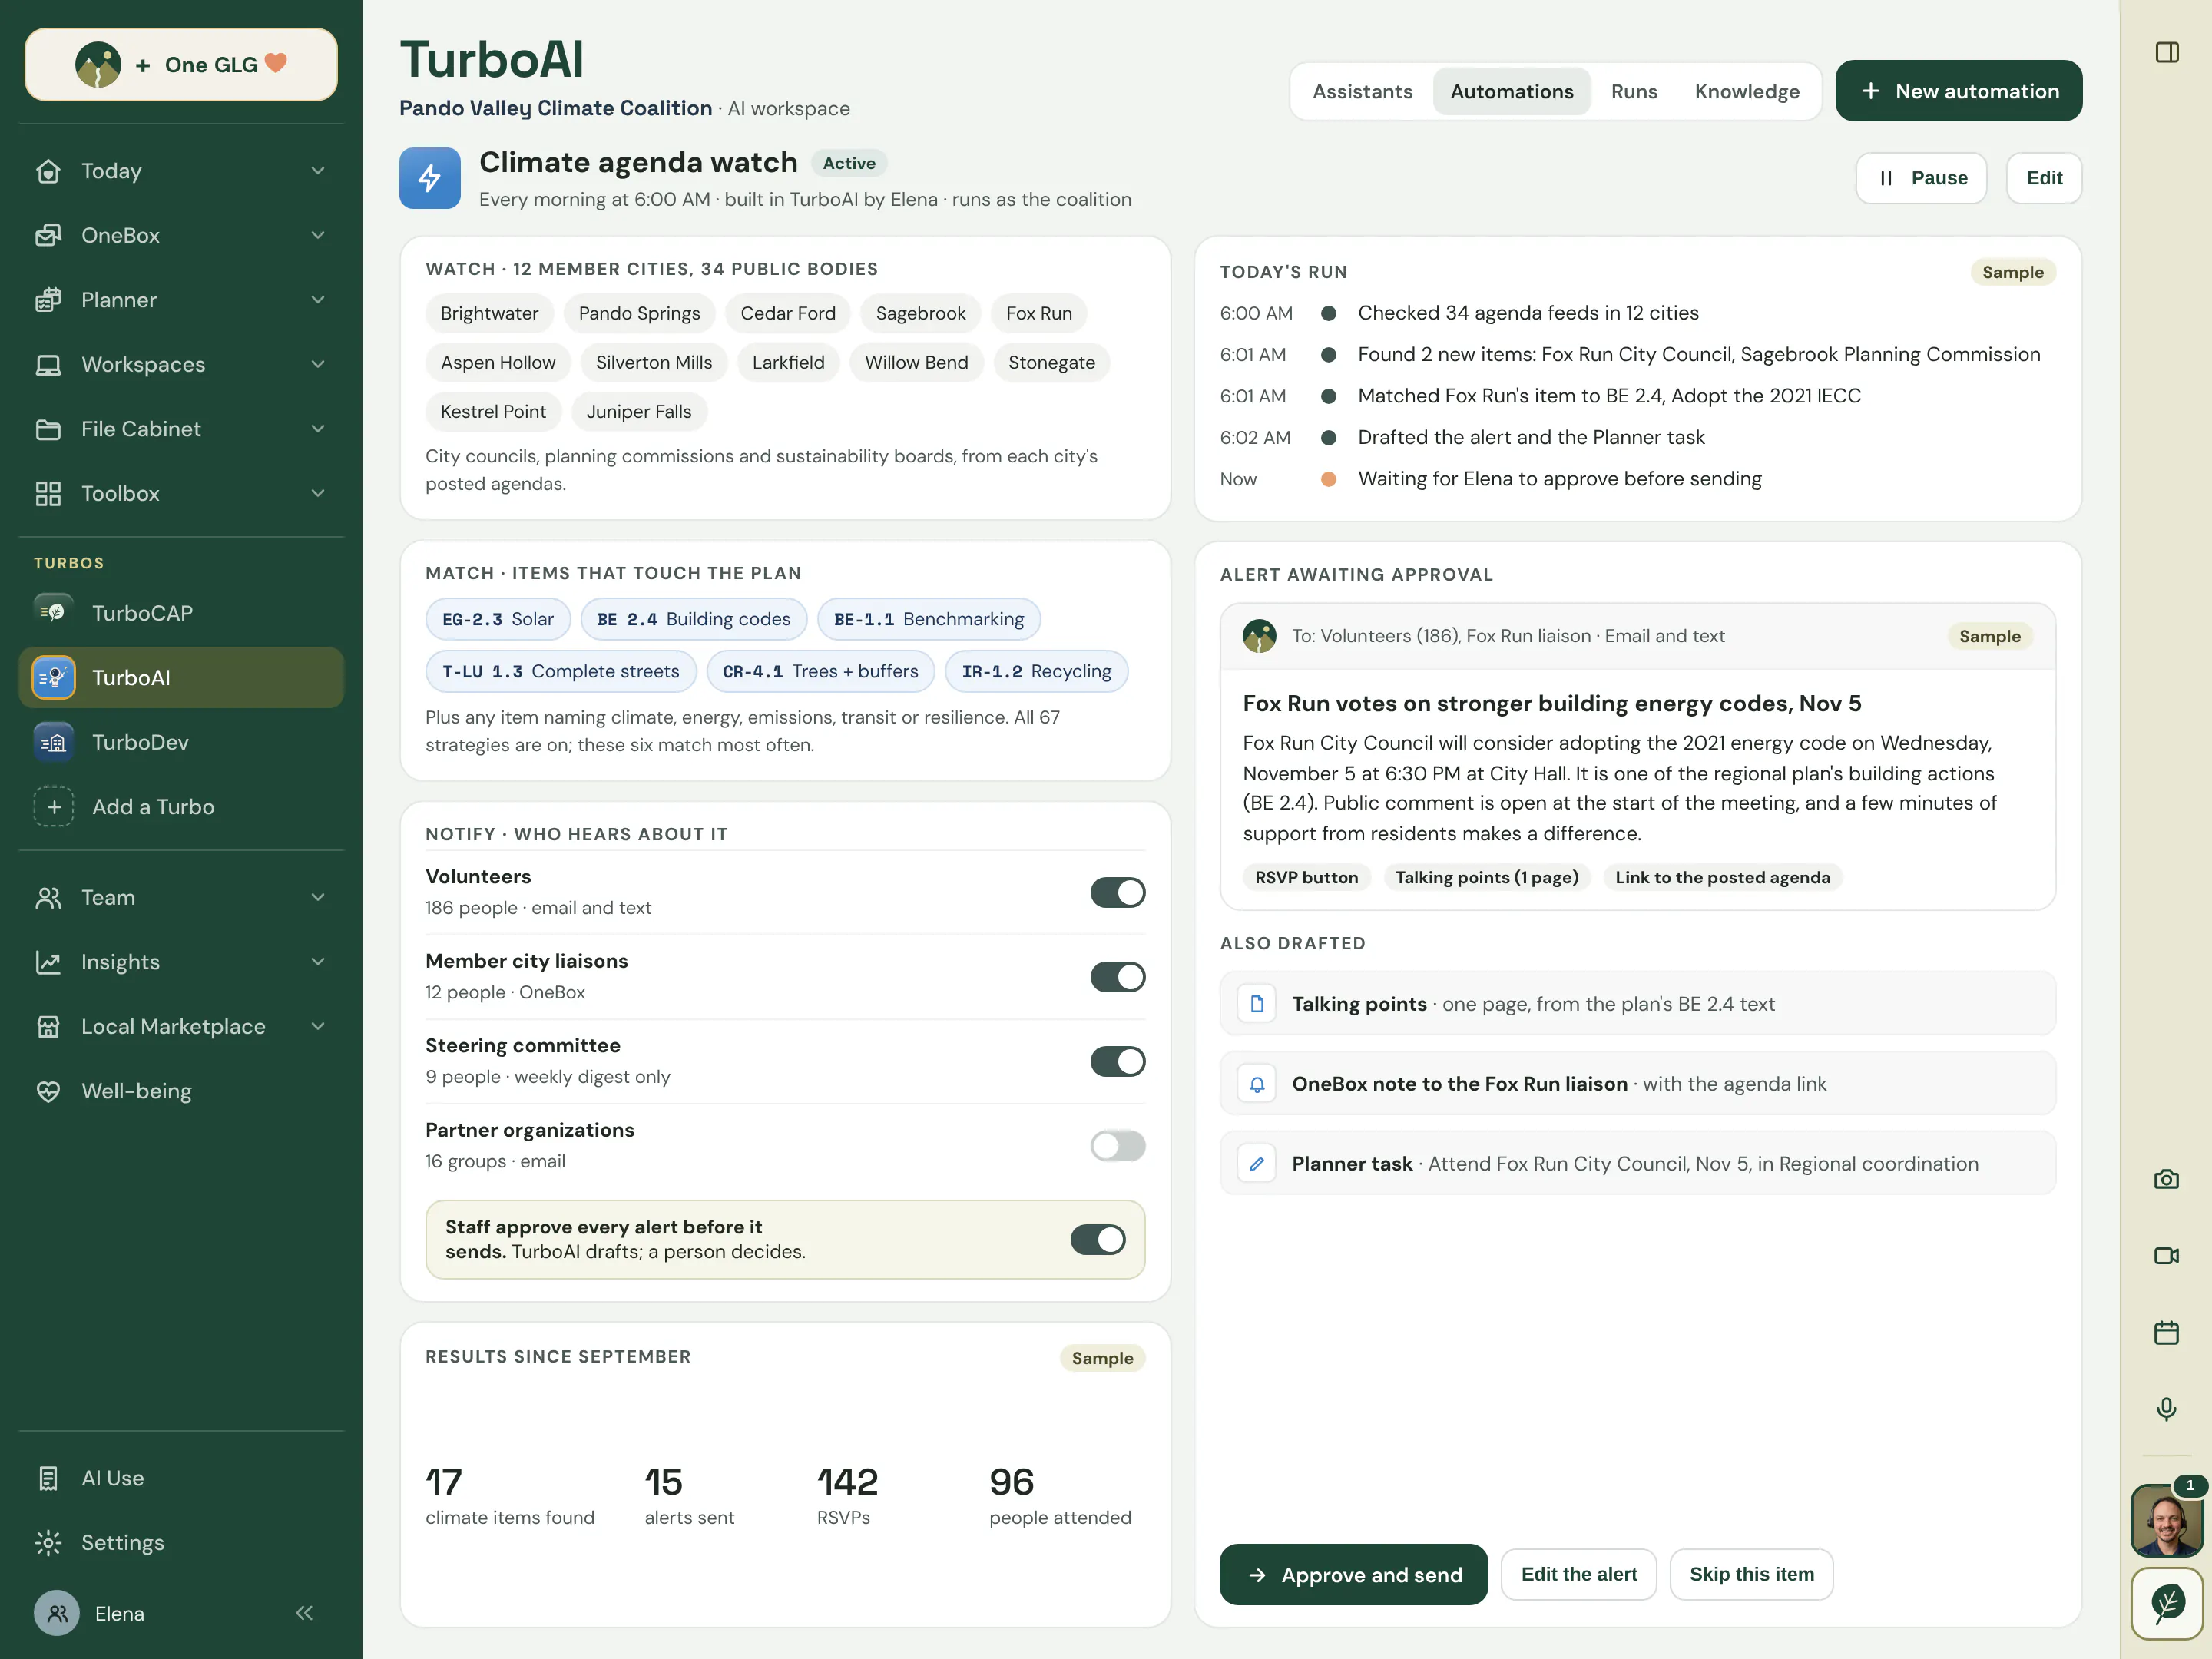Open the leaf assistant icon
The width and height of the screenshot is (2212, 1659).
pyautogui.click(x=2167, y=1603)
